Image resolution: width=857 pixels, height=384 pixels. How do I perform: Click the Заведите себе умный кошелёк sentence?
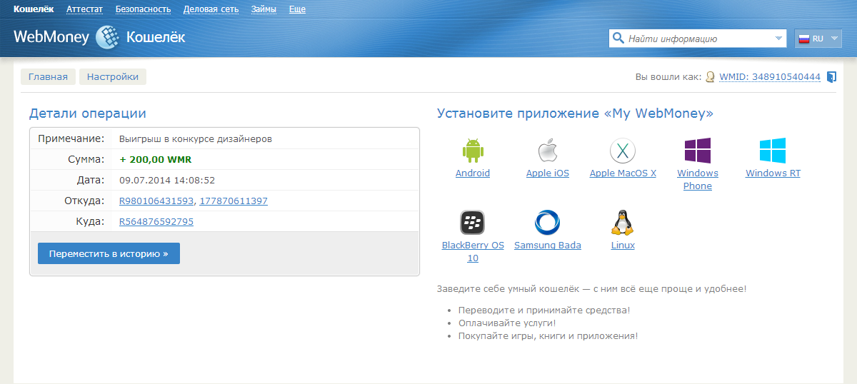tap(591, 289)
